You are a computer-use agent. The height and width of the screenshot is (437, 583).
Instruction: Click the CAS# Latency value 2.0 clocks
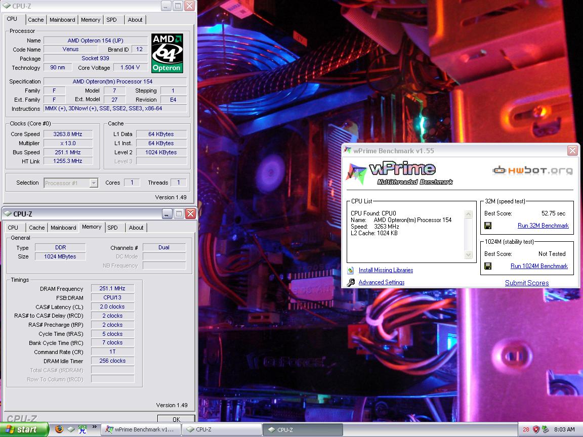coord(112,307)
